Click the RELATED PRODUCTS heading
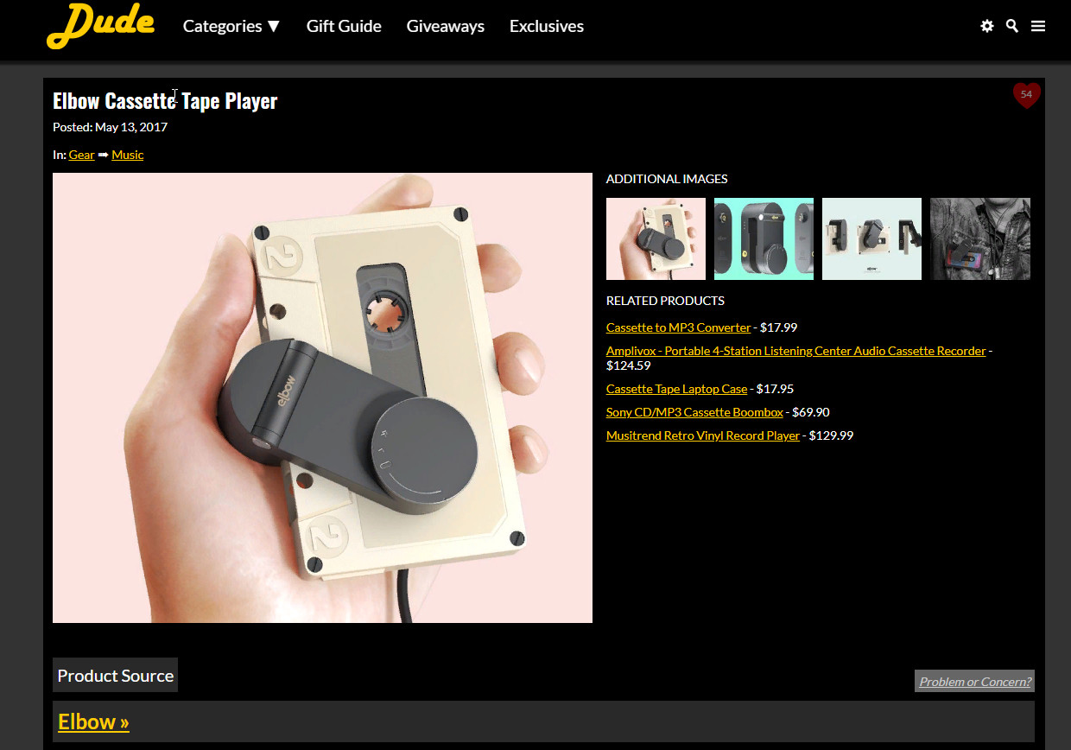The width and height of the screenshot is (1071, 750). pyautogui.click(x=665, y=301)
